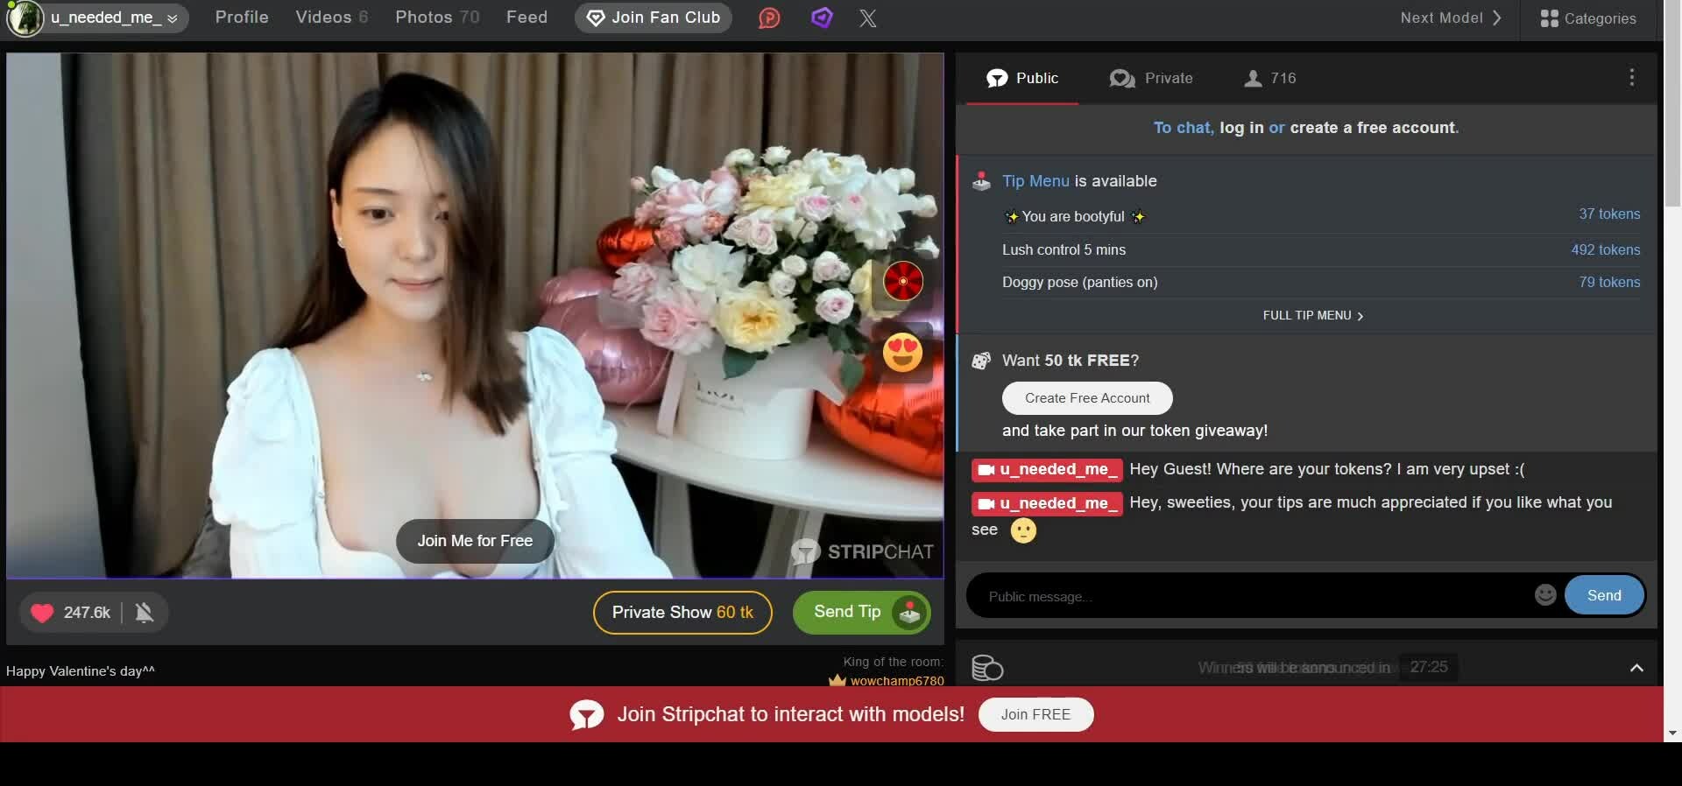Open the chat options three-dot menu

(x=1631, y=78)
